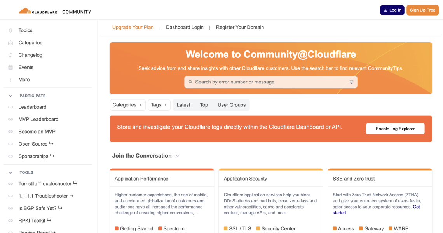The height and width of the screenshot is (233, 443).
Task: Open Changelog via its circular arrow icon
Action: (11, 55)
